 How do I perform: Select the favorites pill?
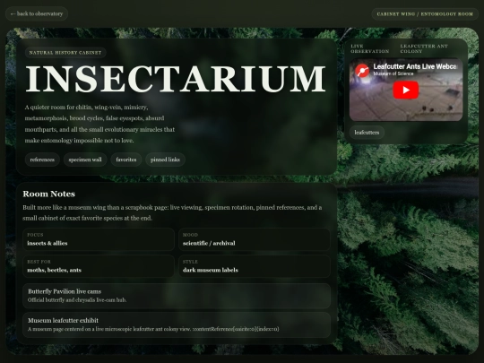(x=126, y=160)
